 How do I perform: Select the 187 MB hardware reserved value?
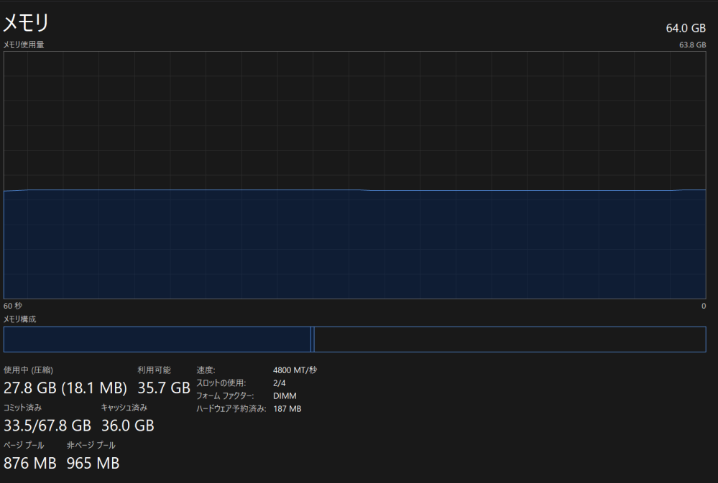[x=287, y=409]
